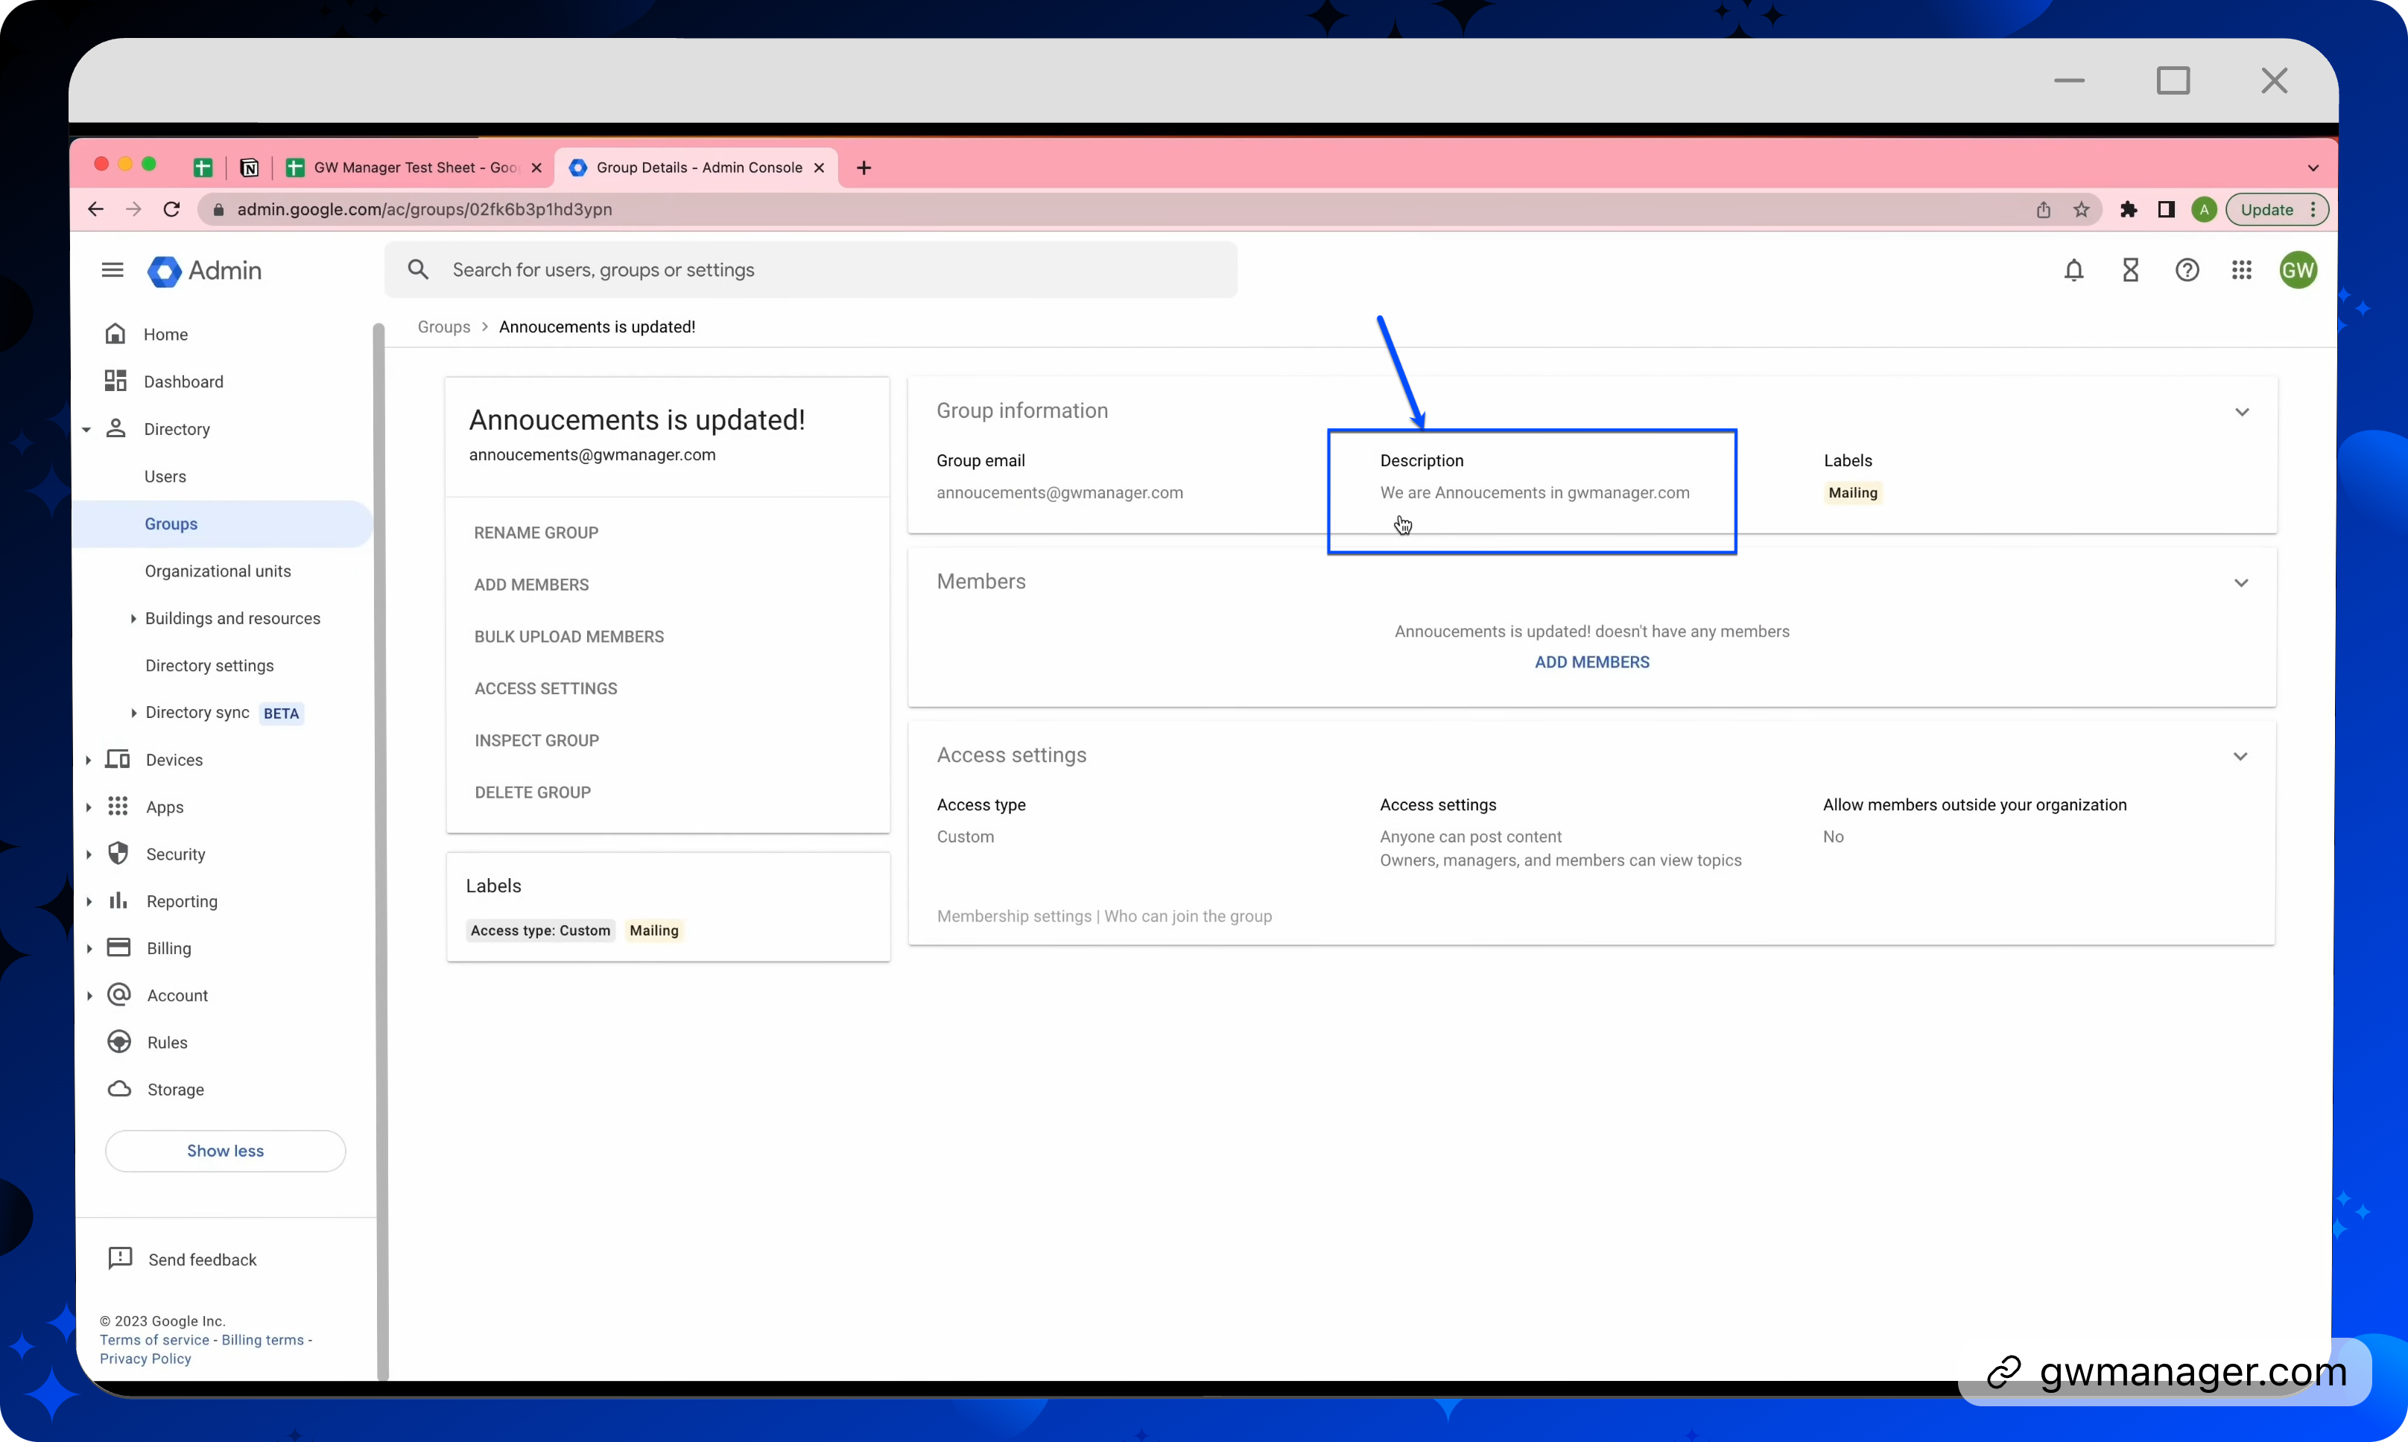Click the blue ADD MEMBERS link in Members
The image size is (2408, 1442).
point(1591,663)
